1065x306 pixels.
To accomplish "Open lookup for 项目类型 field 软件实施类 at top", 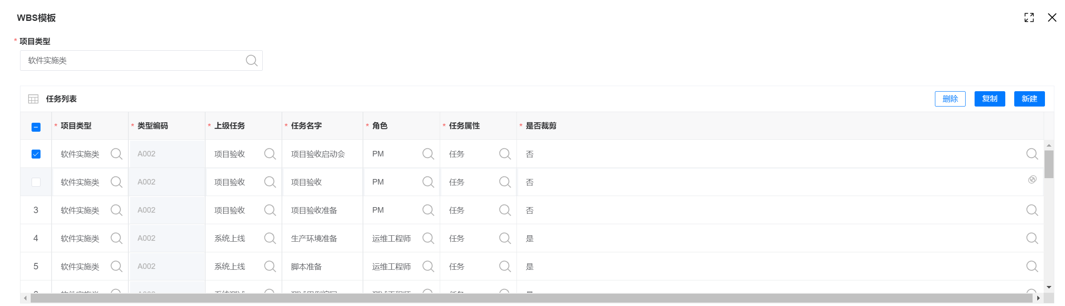I will [251, 61].
